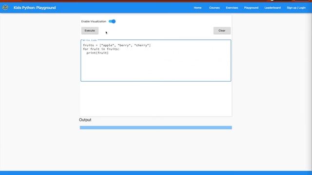This screenshot has width=312, height=175.
Task: Open Sign up / Login
Action: [296, 8]
